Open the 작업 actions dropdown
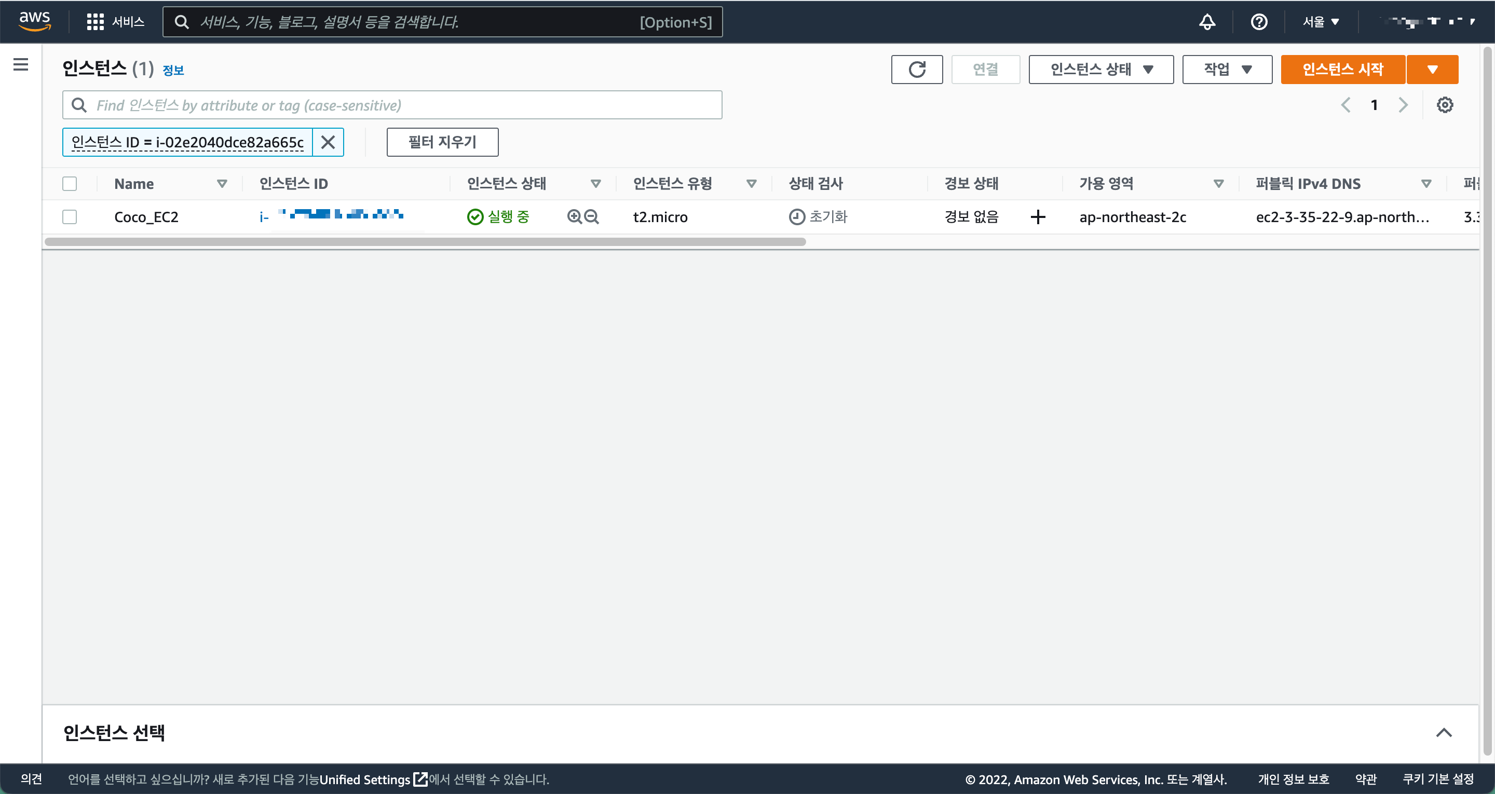This screenshot has width=1495, height=794. [1227, 70]
